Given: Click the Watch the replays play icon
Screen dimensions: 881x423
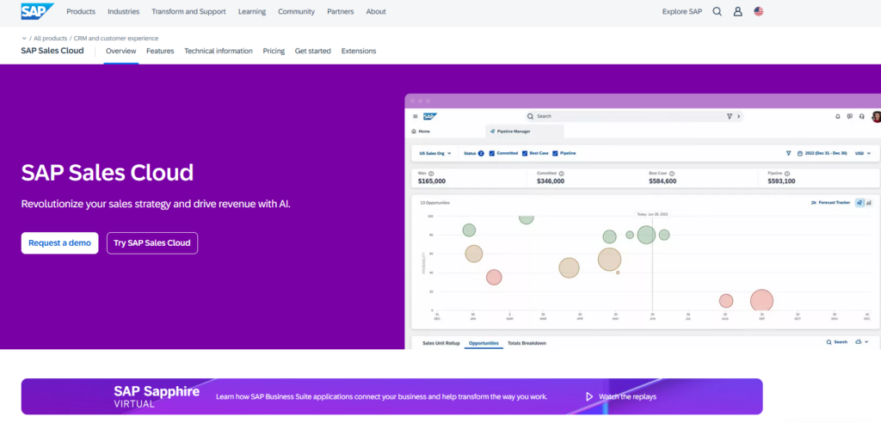Looking at the screenshot, I should click(x=589, y=396).
